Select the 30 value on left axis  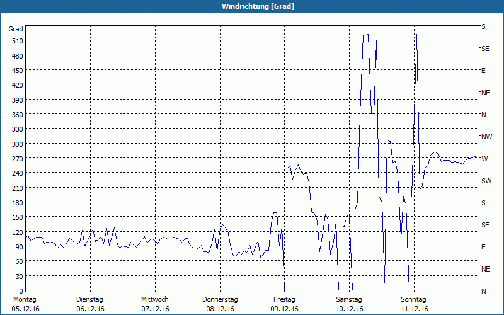pos(20,277)
